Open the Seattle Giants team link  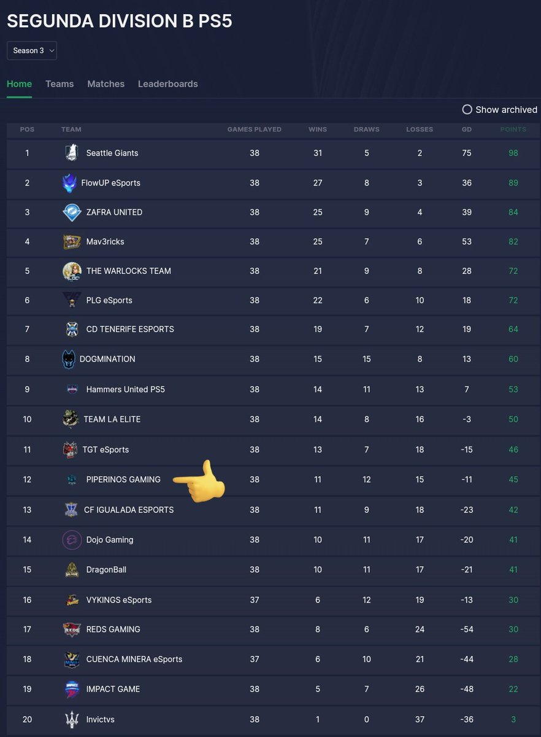point(112,153)
